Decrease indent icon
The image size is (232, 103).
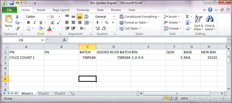[x=67, y=28]
